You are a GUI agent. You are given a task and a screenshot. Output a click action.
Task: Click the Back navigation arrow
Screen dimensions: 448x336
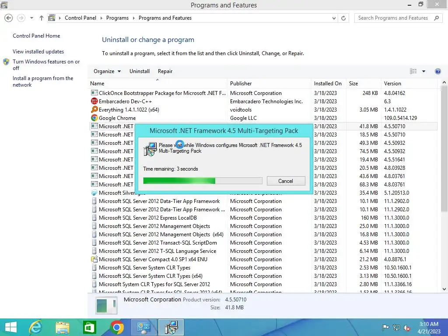(9, 18)
